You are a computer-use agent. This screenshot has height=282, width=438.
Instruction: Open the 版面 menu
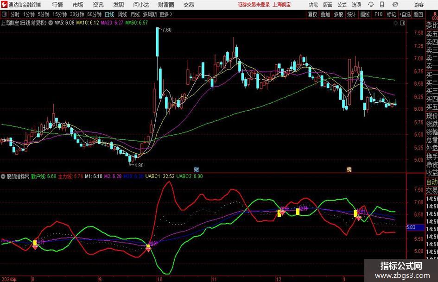pyautogui.click(x=327, y=5)
